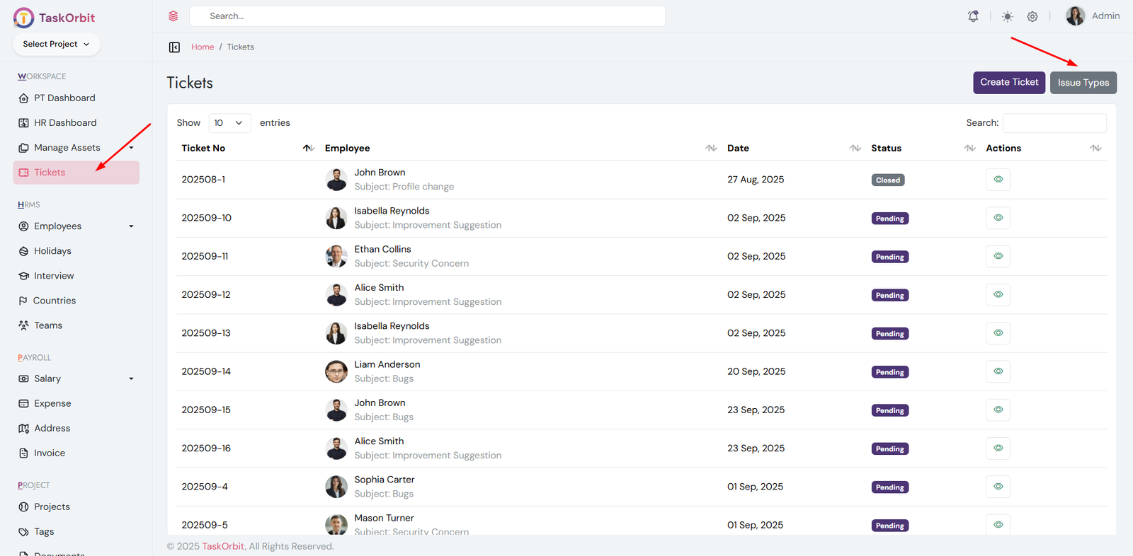Click the TaskOrbit logo icon
Screen dimensions: 1133x556
23,18
